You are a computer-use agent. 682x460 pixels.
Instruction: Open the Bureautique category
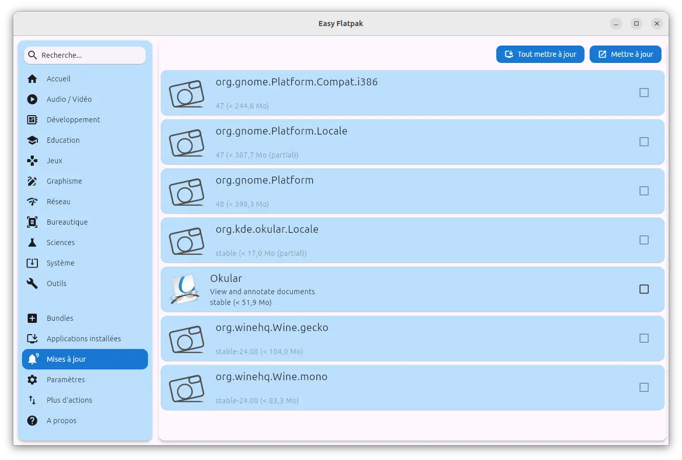[85, 222]
